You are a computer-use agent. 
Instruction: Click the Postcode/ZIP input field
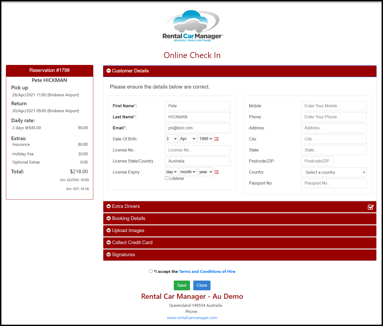317,161
